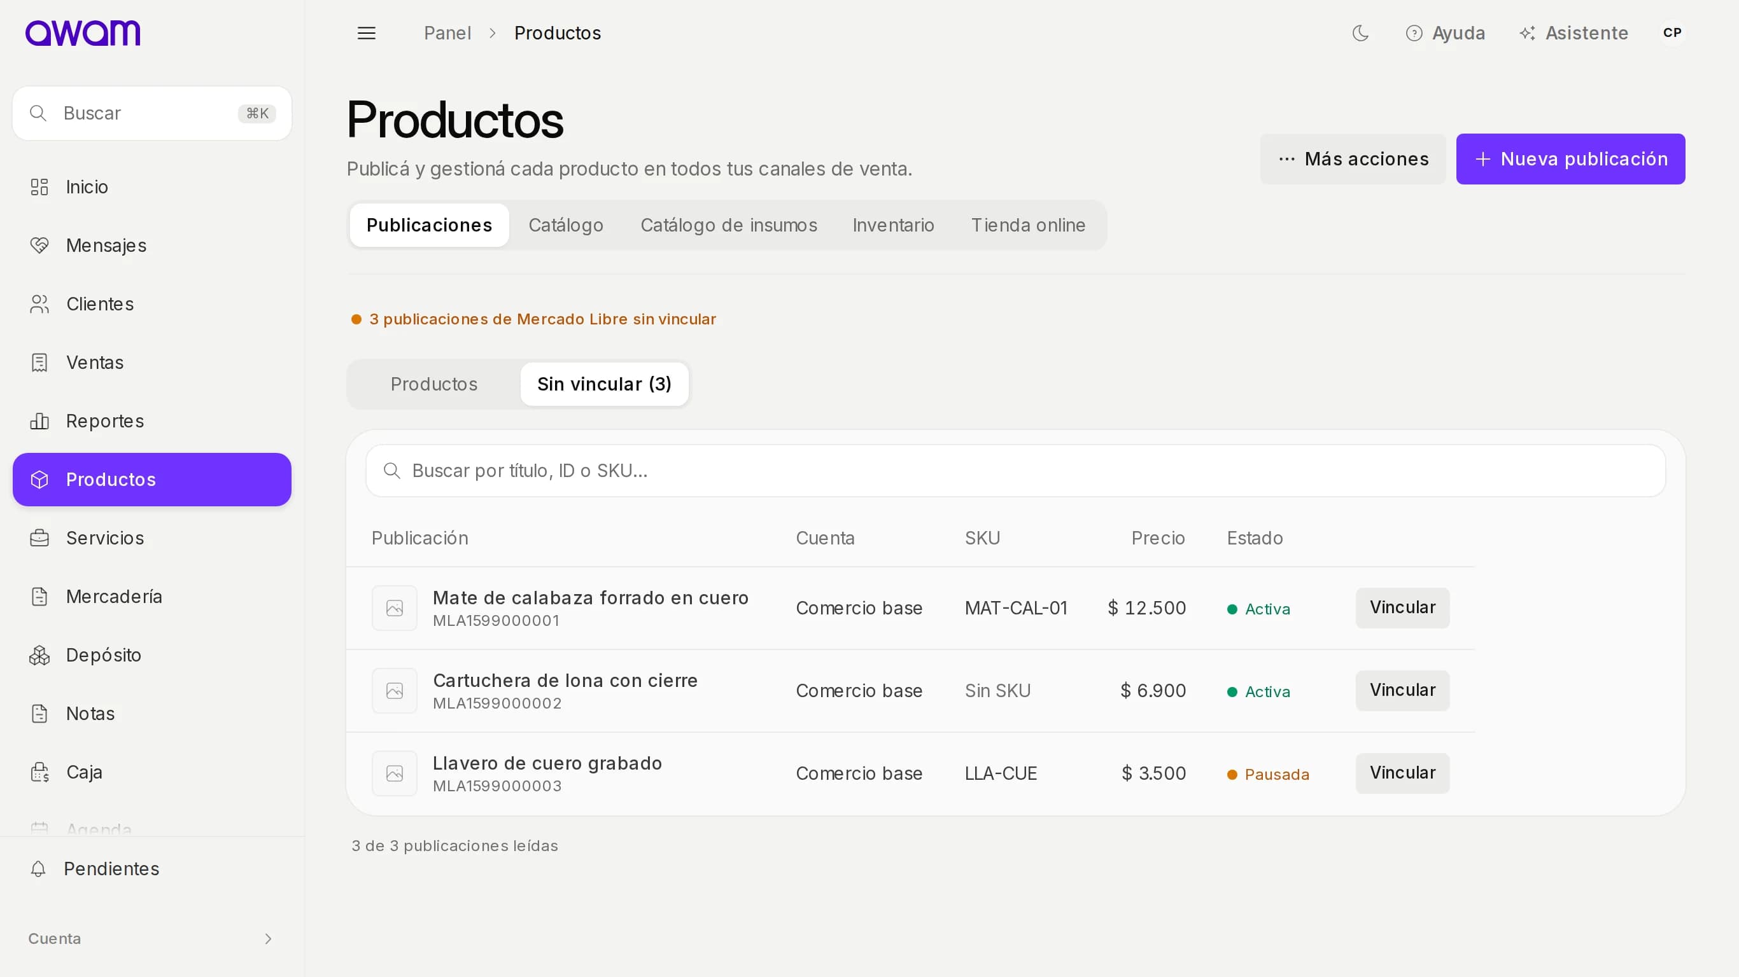Open Pendientes notifications
This screenshot has height=977, width=1739.
pos(152,869)
